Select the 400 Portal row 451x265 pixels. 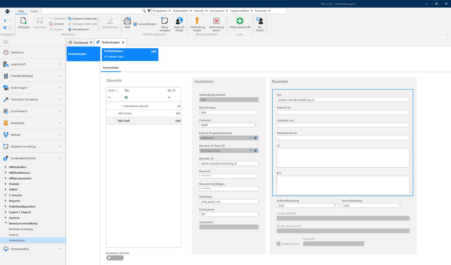click(143, 114)
